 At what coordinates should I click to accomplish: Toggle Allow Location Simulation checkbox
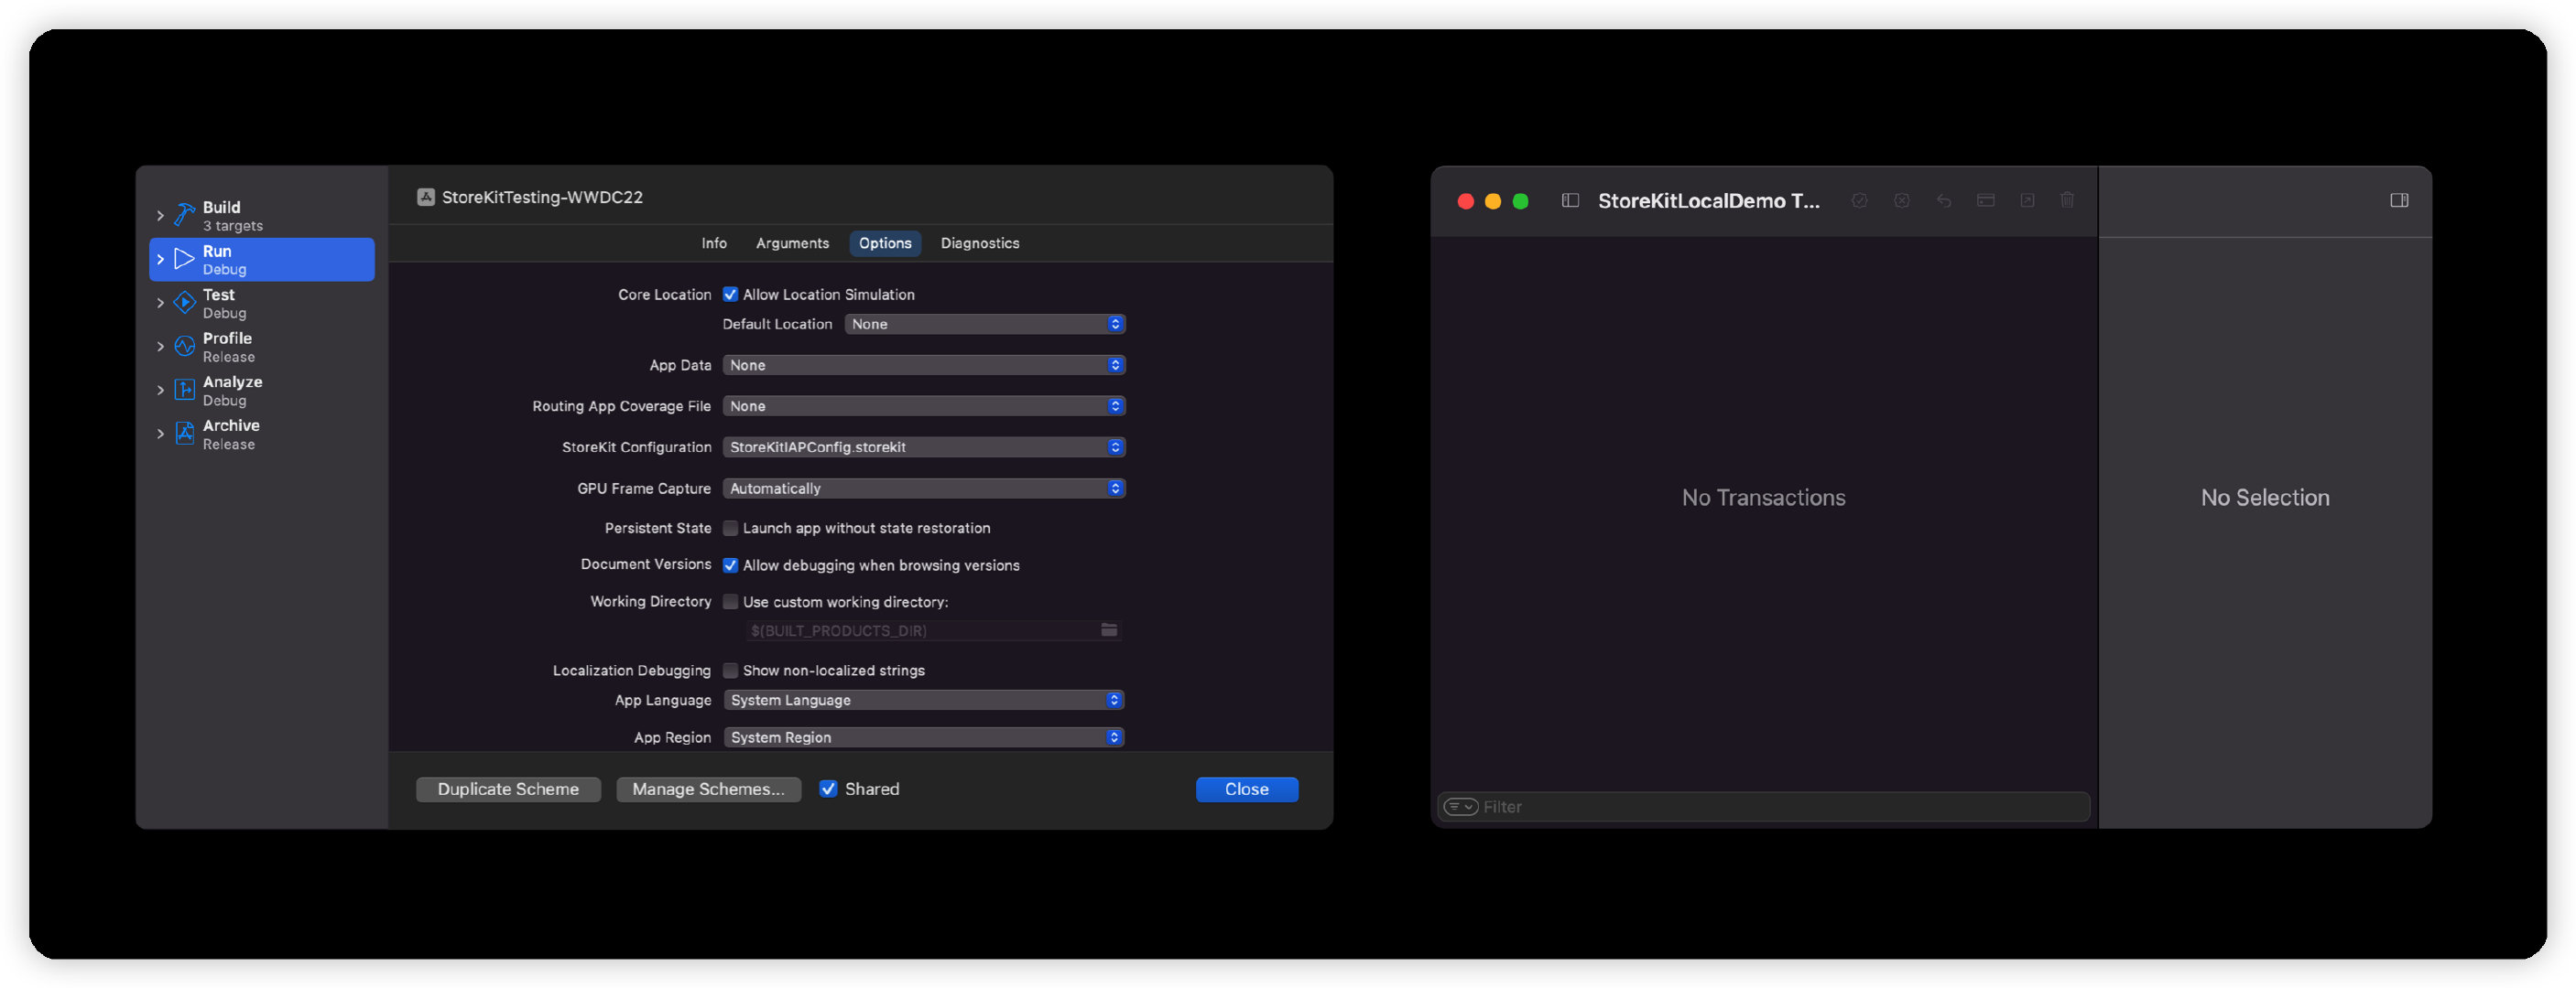click(x=731, y=294)
